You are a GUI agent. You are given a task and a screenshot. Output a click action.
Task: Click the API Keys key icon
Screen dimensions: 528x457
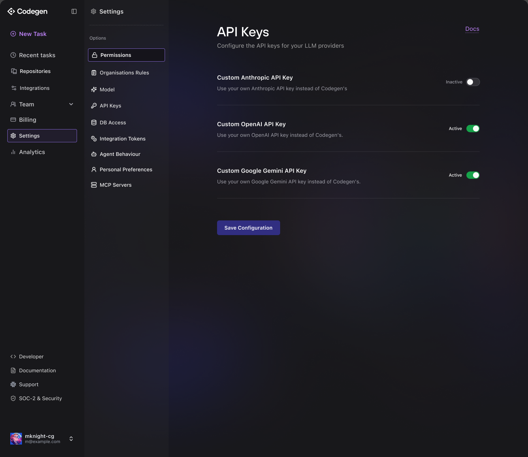(94, 106)
